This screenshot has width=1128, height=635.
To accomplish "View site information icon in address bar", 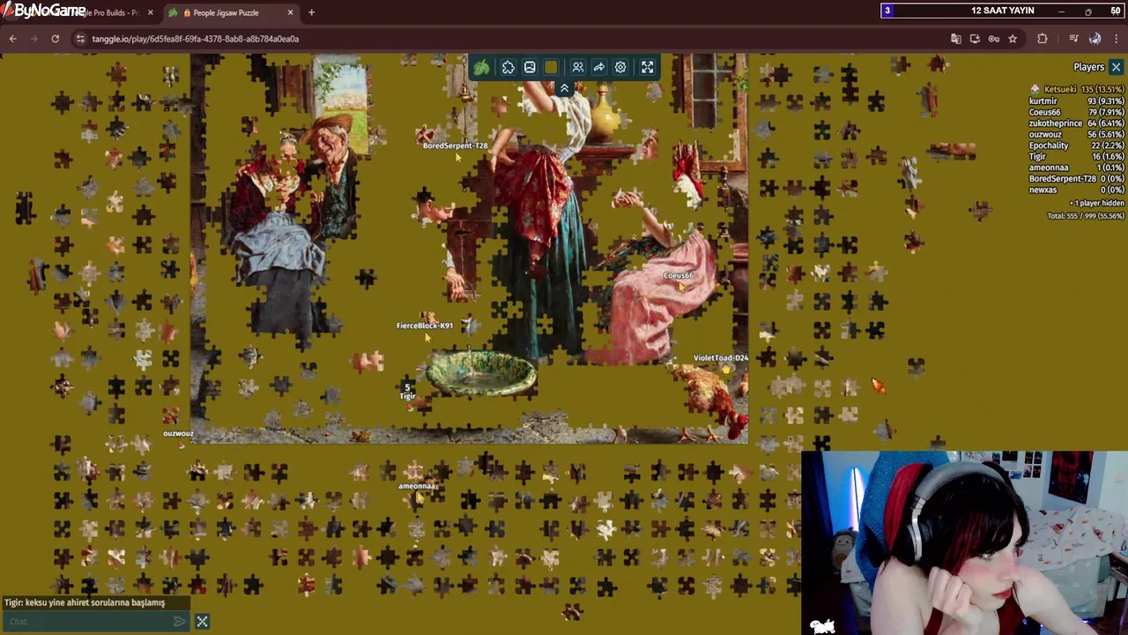I will coord(79,39).
